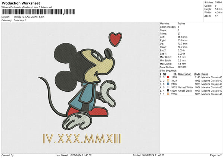Select the blue thread swatch in row 3

pyautogui.click(x=168, y=84)
